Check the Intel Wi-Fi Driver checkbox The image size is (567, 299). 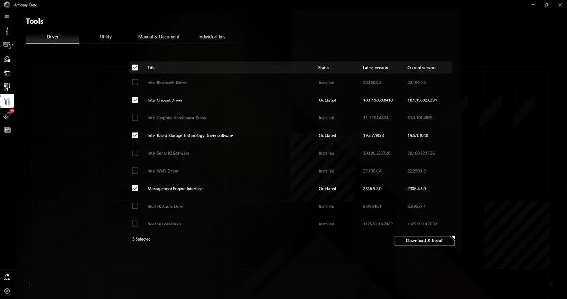(x=135, y=171)
